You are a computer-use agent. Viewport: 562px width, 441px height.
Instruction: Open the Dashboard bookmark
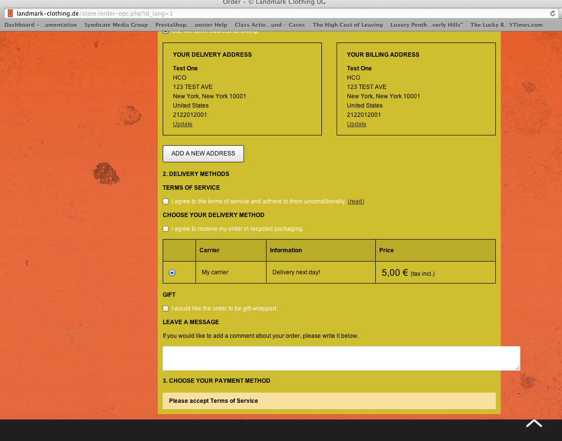(41, 25)
